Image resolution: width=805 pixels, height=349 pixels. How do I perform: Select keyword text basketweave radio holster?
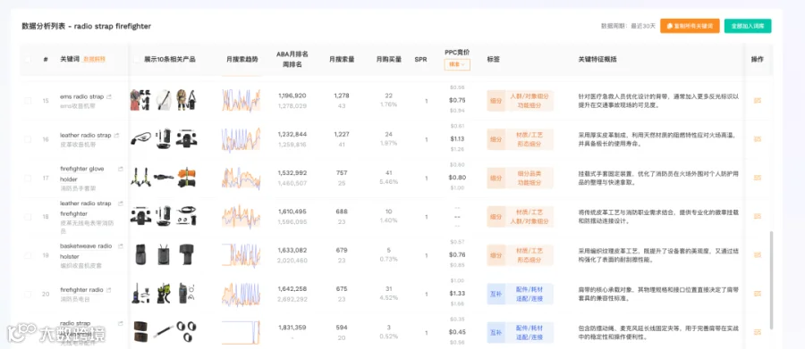point(86,251)
